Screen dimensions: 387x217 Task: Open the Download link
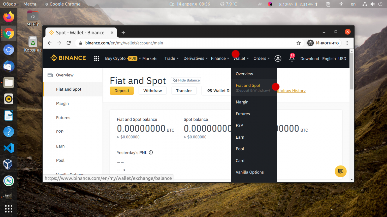pos(310,59)
